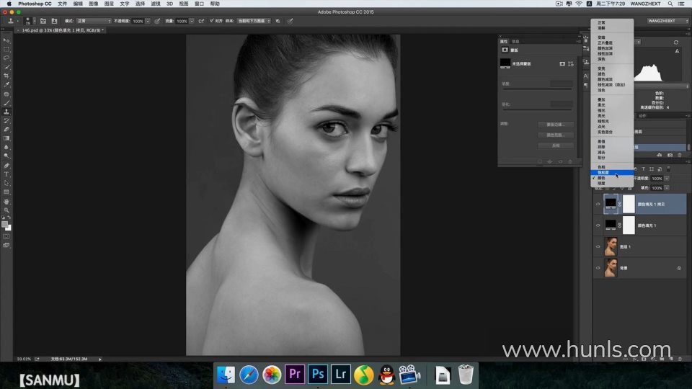
Task: Select the Horizontal Type tool
Action: click(x=6, y=174)
